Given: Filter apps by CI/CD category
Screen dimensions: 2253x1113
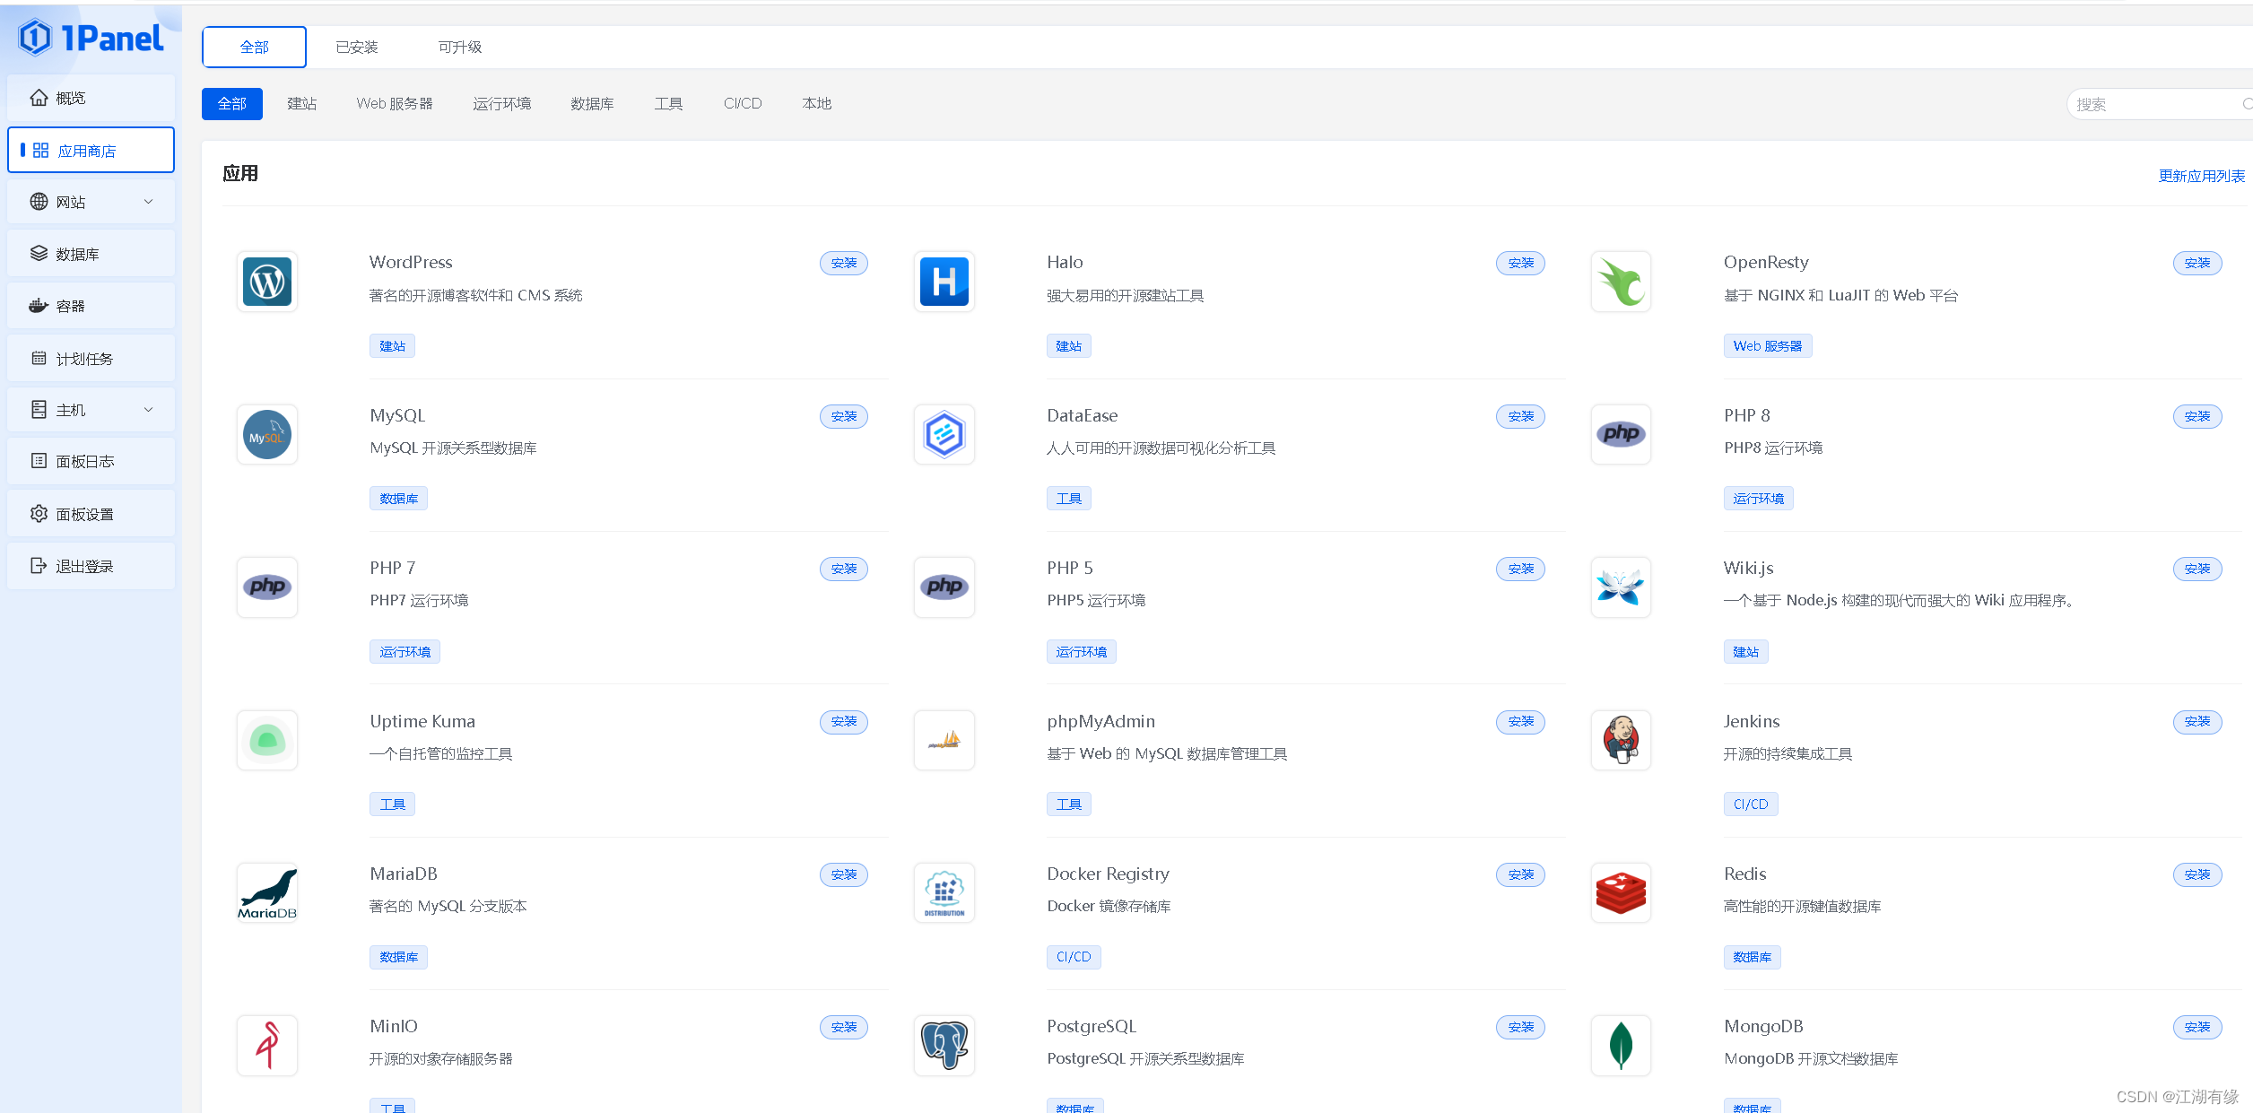Looking at the screenshot, I should tap(743, 104).
